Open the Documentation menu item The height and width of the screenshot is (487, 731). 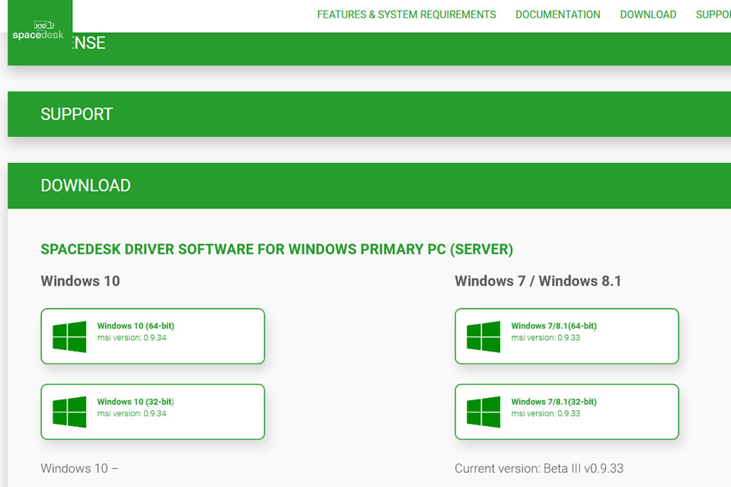click(x=557, y=15)
